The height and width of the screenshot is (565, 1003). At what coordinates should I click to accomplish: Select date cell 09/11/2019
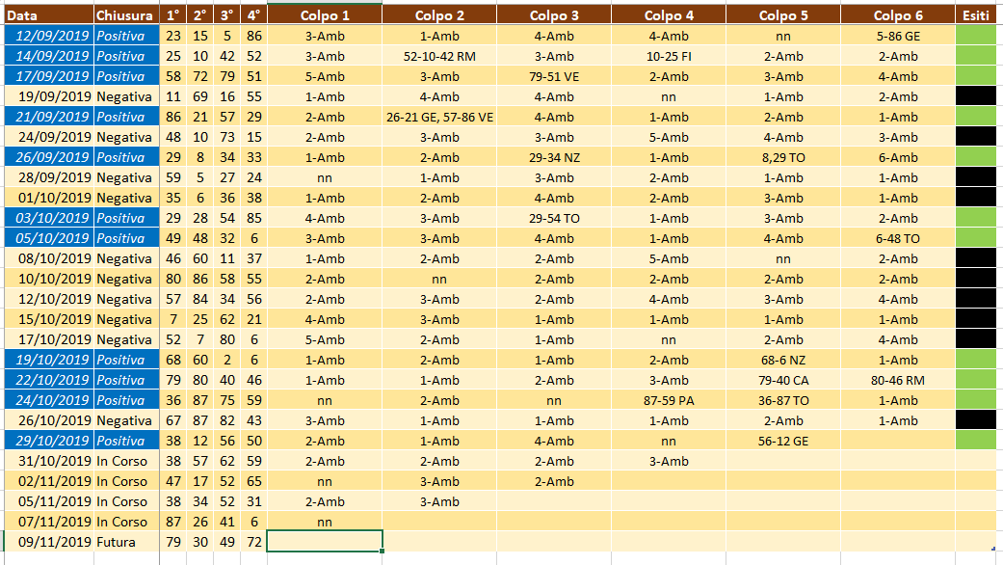coord(49,542)
